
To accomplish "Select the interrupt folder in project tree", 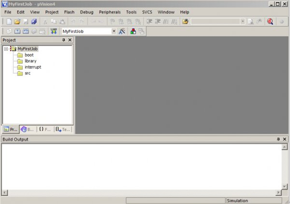I will (33, 67).
